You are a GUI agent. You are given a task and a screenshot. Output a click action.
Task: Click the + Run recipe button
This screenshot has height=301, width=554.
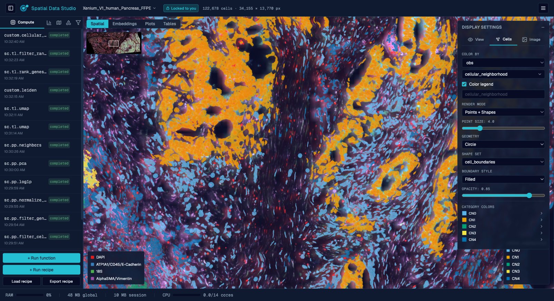coord(42,270)
